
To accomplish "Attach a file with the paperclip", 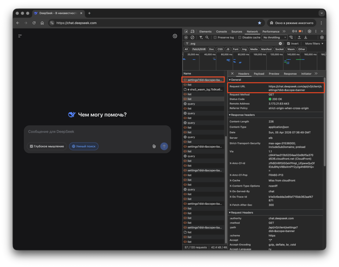I will 154,147.
